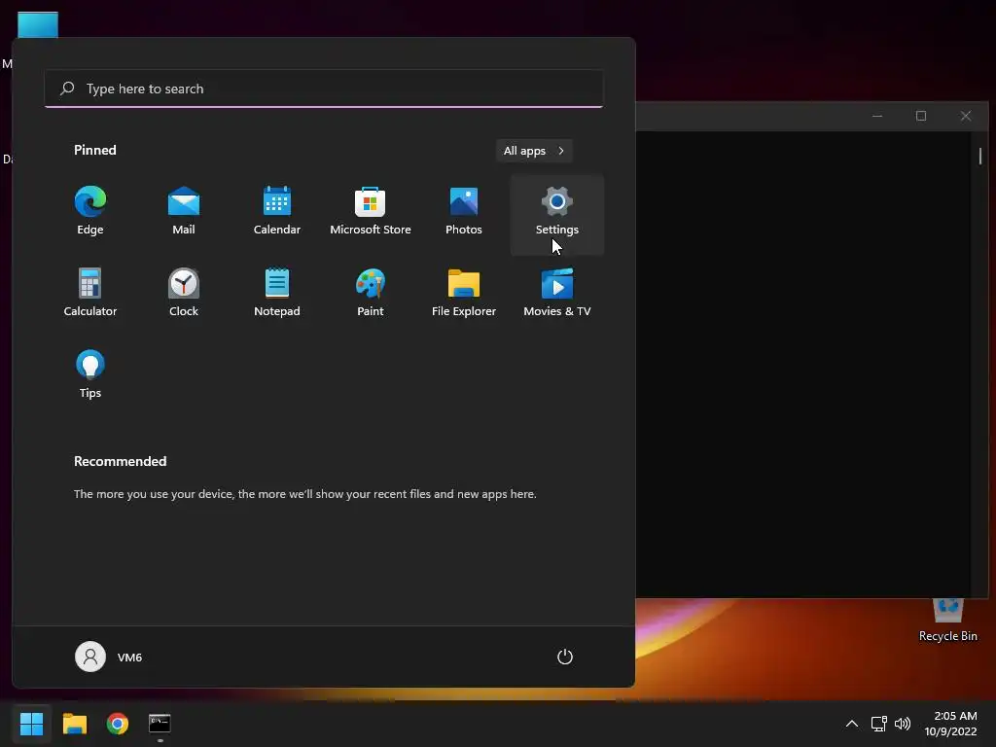The image size is (996, 747).
Task: Show hidden icons in system tray
Action: click(x=852, y=724)
